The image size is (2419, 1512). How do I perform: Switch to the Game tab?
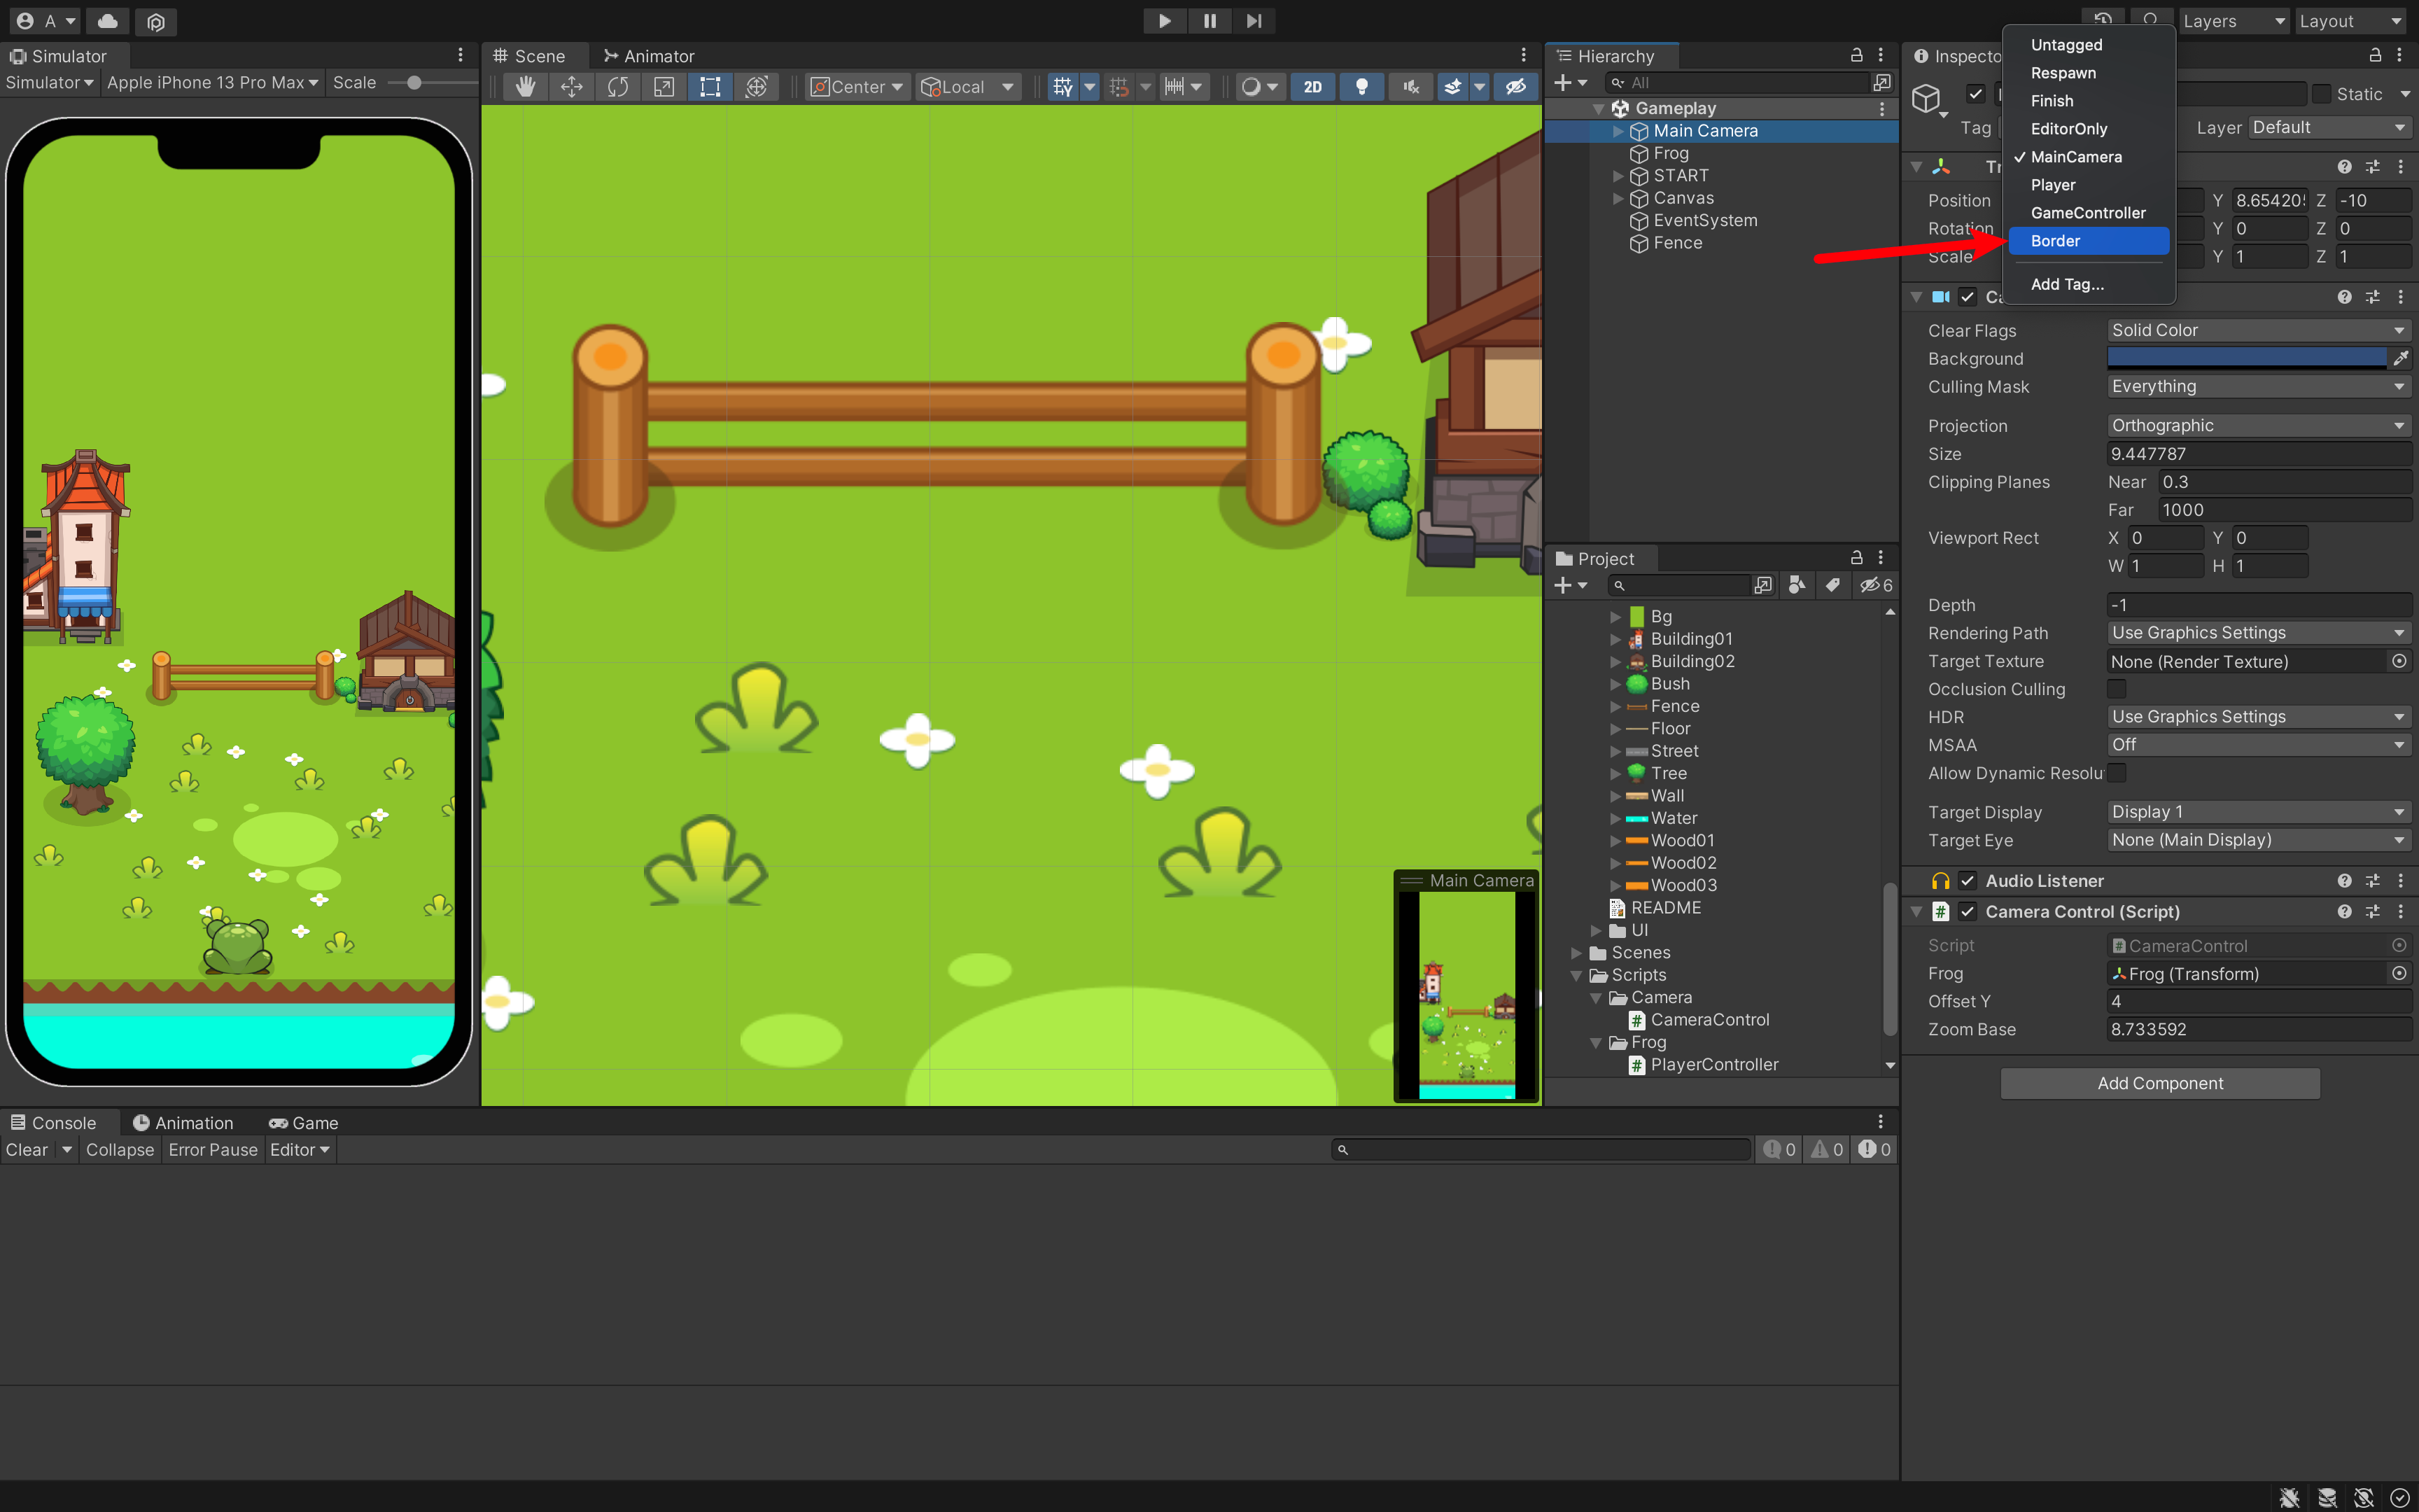click(x=304, y=1123)
